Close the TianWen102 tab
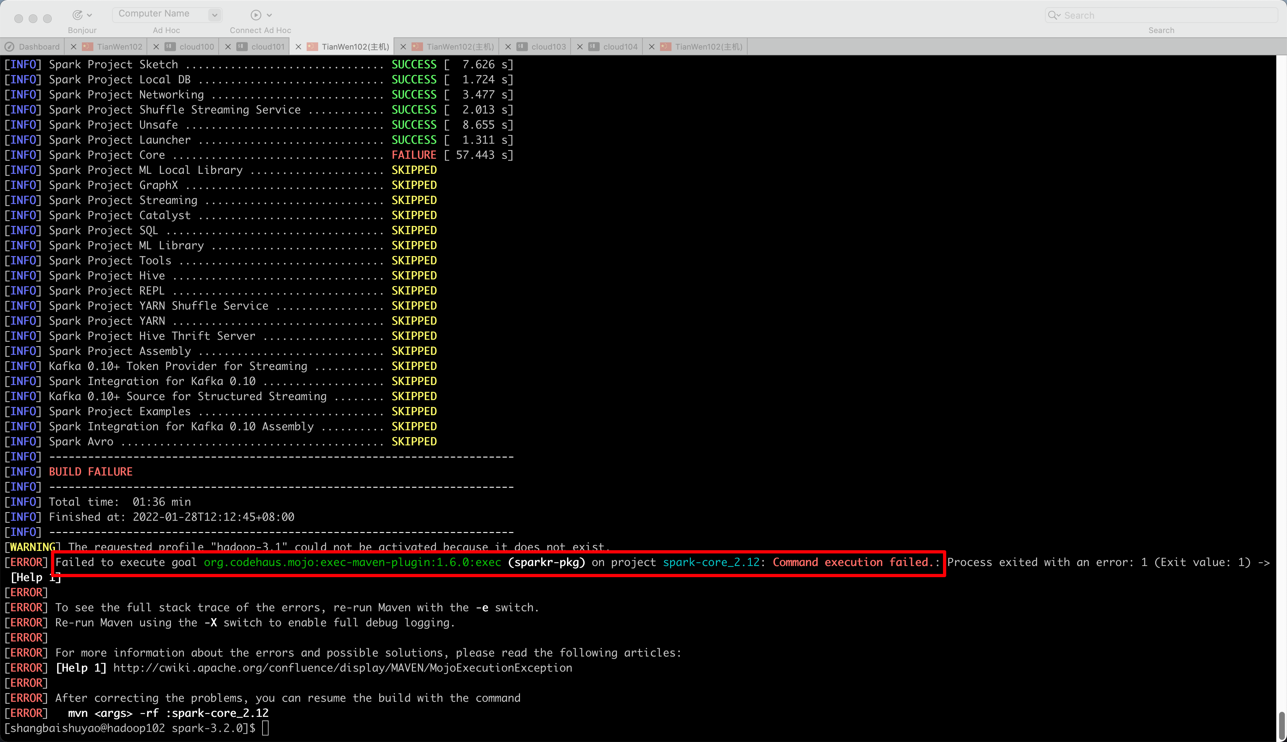 tap(73, 47)
